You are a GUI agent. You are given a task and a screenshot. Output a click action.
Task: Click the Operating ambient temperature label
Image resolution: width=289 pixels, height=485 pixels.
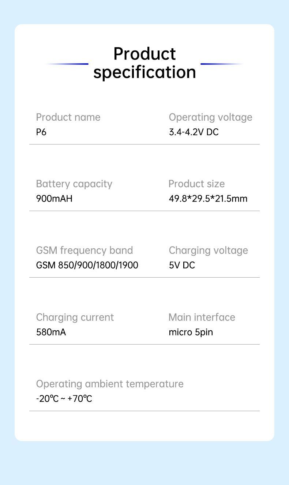(110, 384)
